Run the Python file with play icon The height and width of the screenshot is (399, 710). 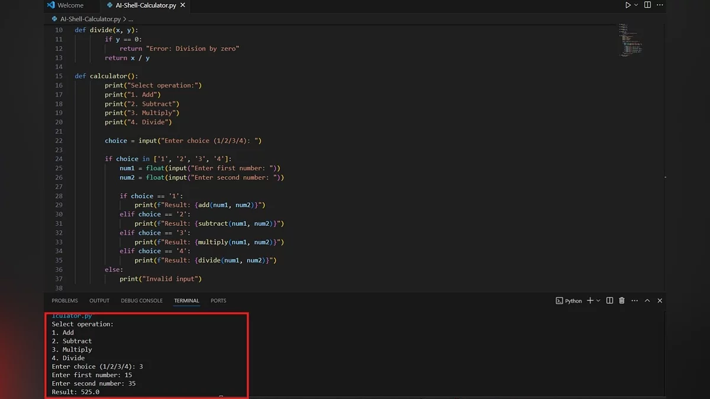[x=628, y=5]
